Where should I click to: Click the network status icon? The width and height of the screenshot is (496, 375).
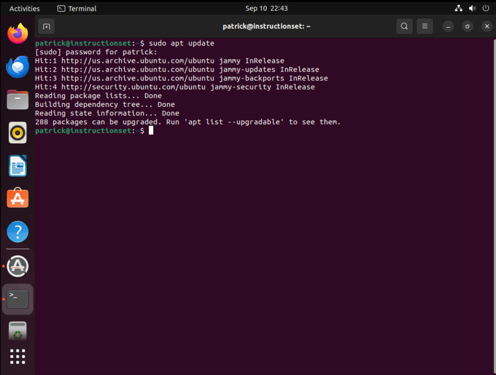click(x=458, y=8)
